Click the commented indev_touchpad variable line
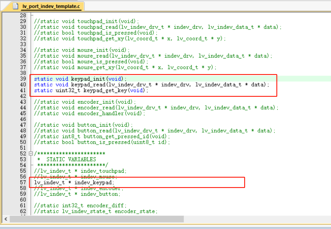331x229 pixels. (x=80, y=171)
